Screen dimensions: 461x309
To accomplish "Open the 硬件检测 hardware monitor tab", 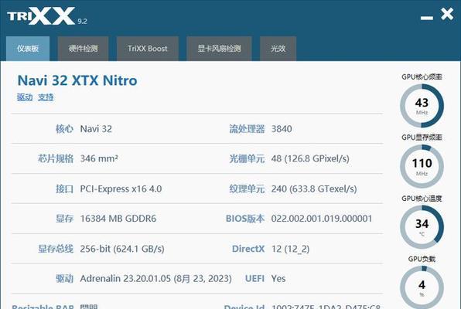I will pyautogui.click(x=83, y=49).
